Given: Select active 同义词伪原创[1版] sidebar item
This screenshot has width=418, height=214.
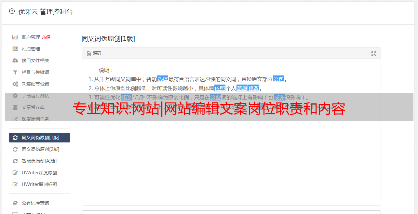Looking at the screenshot, I should click(x=39, y=138).
